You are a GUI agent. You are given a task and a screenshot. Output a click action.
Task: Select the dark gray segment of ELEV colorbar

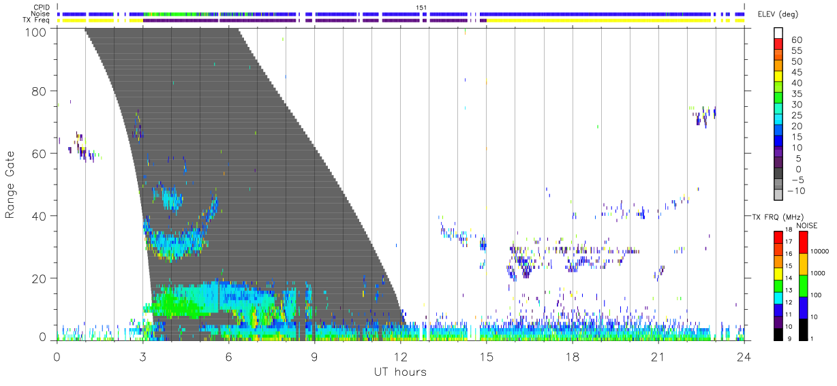tap(778, 174)
